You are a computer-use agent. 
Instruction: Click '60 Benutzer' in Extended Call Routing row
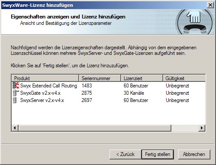point(136,86)
